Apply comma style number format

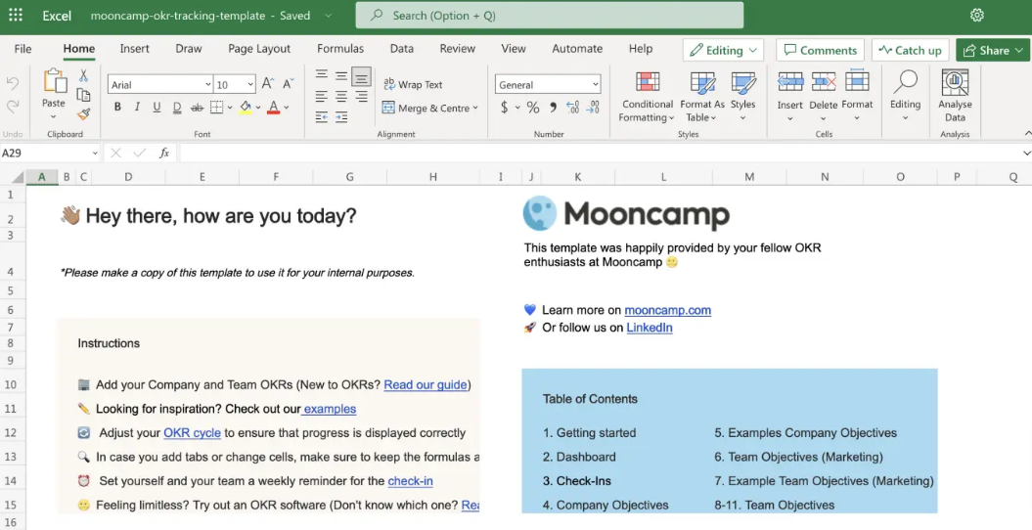[x=553, y=108]
